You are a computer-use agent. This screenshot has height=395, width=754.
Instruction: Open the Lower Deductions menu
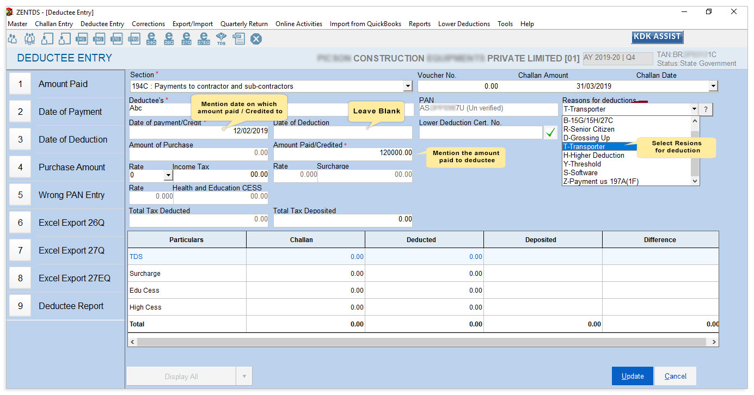click(x=464, y=24)
